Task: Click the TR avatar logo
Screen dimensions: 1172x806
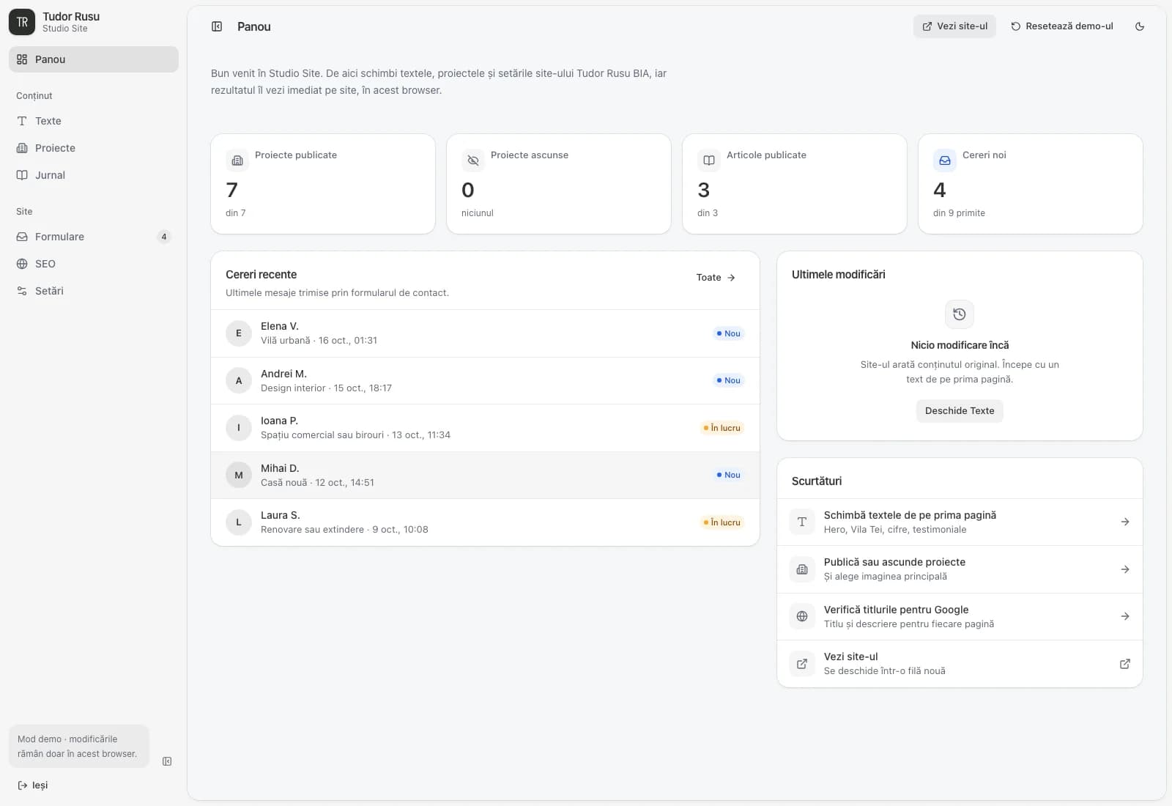Action: pos(22,22)
